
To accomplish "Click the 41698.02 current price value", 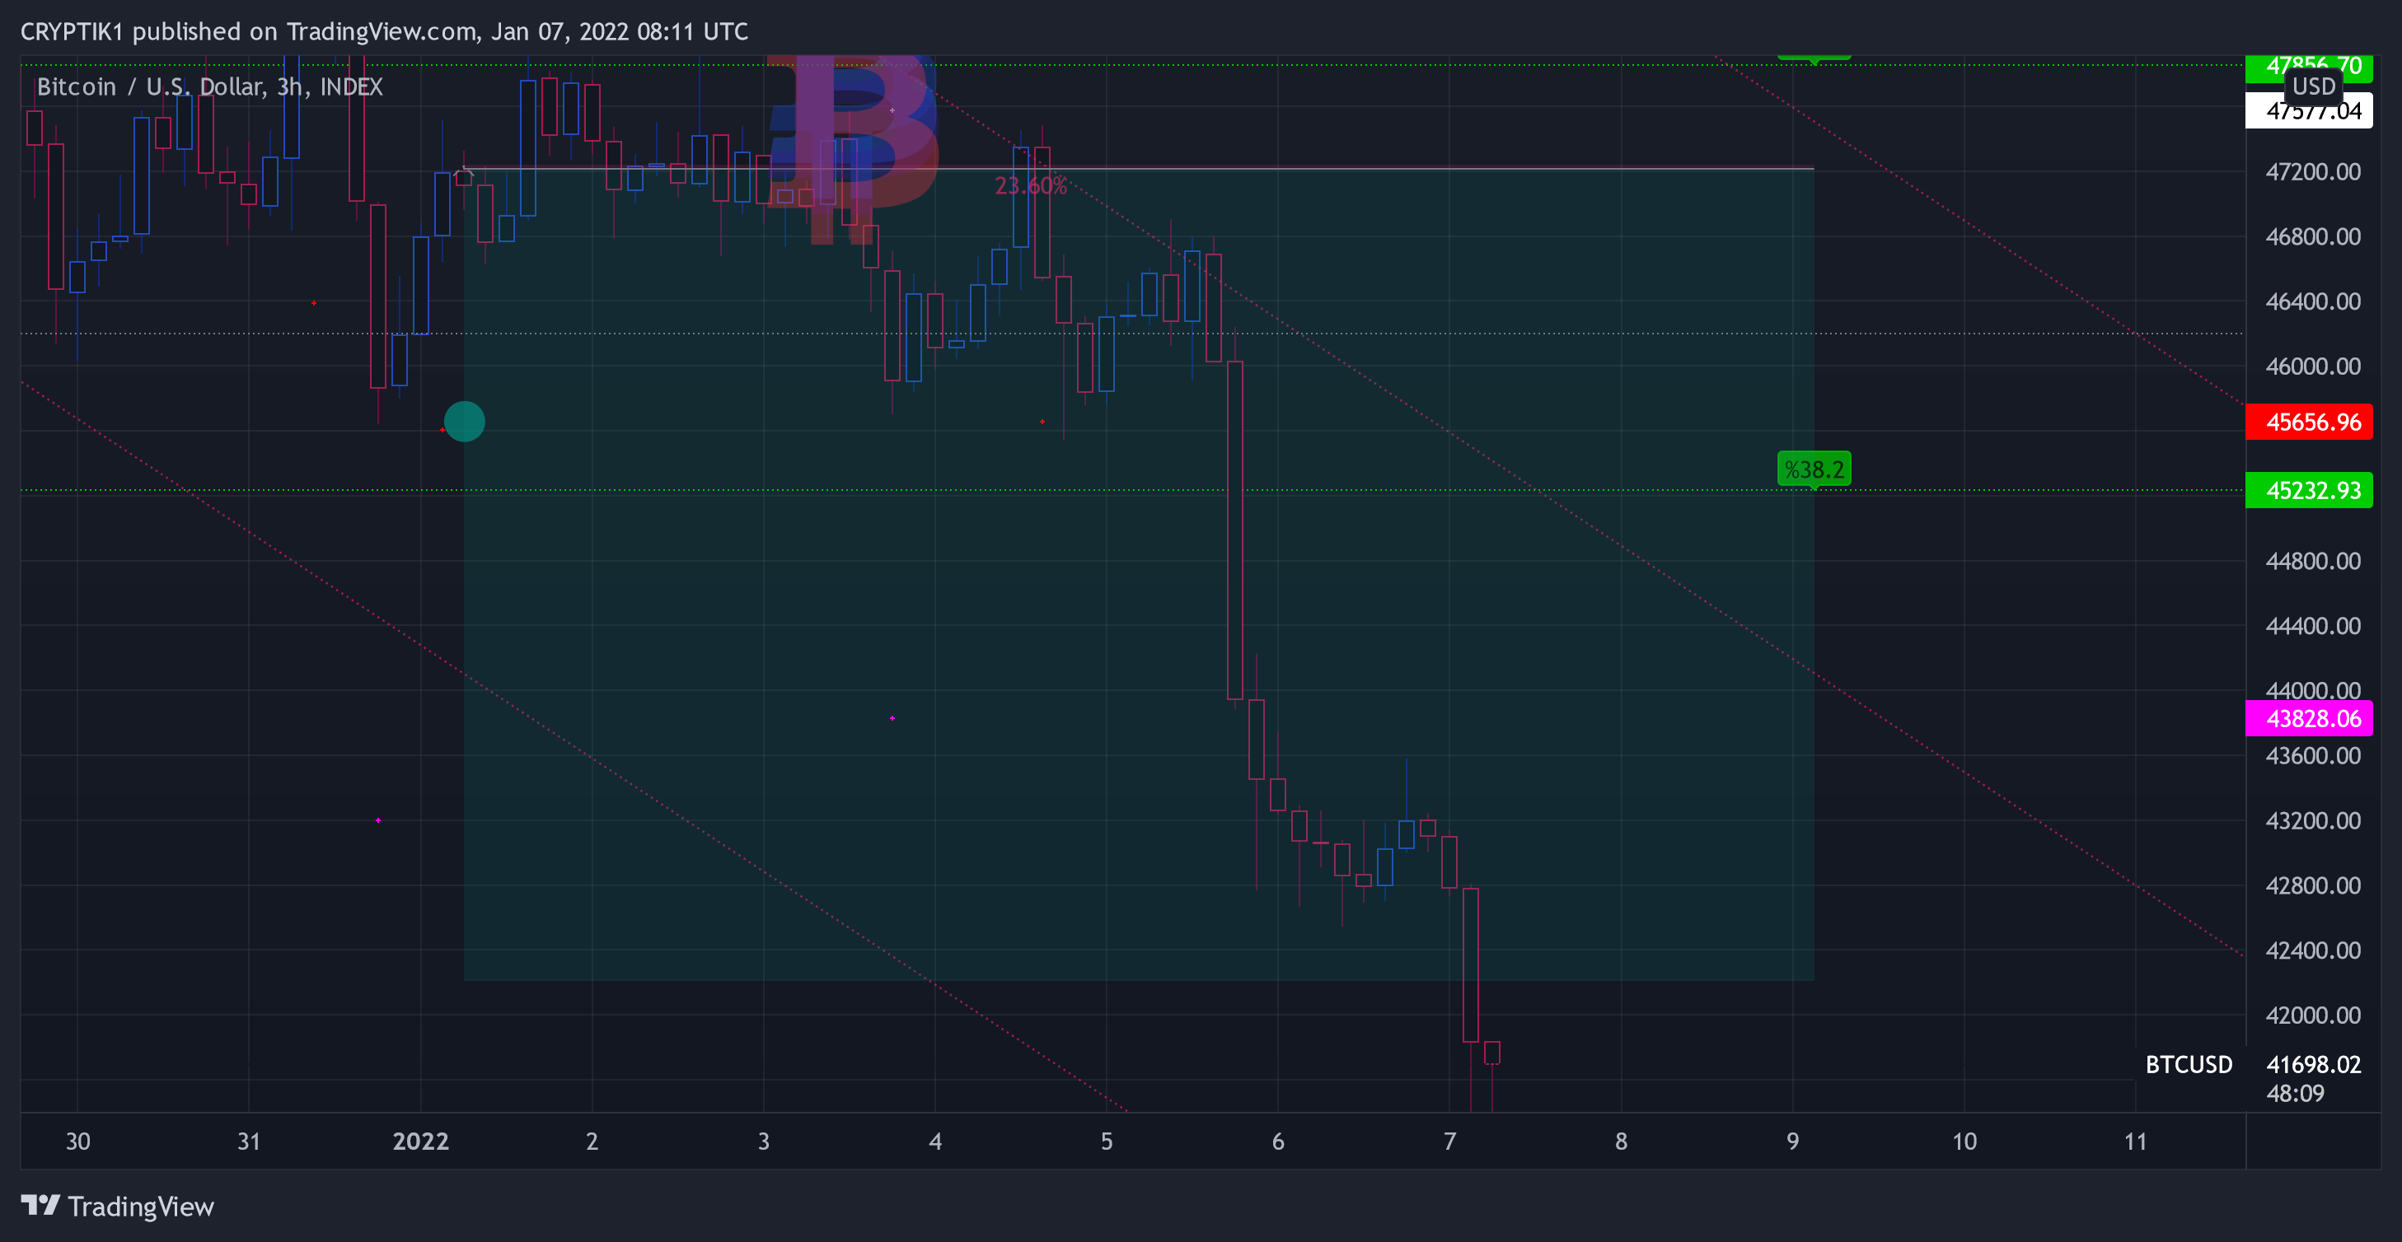I will coord(2313,1064).
